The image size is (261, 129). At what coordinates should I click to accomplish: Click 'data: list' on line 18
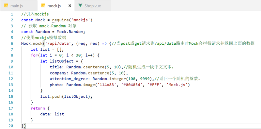point(52,114)
